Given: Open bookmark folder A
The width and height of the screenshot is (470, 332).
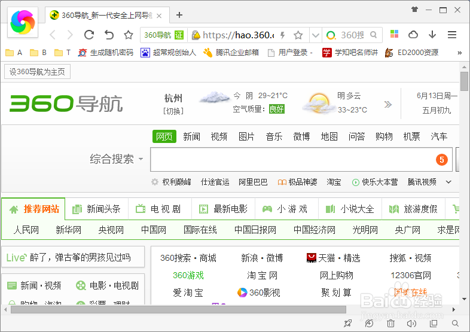Looking at the screenshot, I should click(x=14, y=53).
